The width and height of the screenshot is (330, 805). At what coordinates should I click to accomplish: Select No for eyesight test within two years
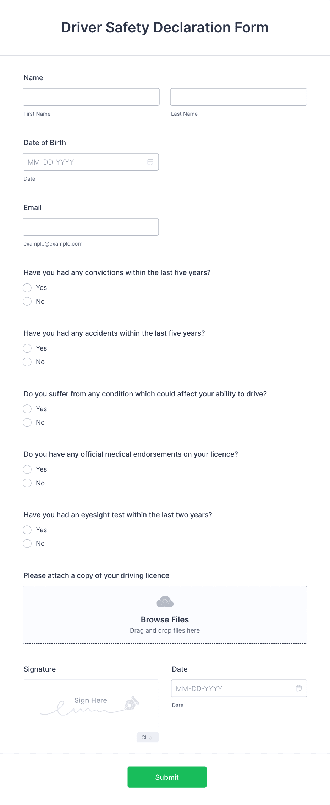[x=27, y=543]
